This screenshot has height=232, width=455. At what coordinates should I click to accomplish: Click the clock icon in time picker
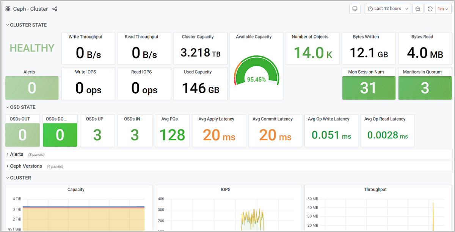tap(370, 9)
